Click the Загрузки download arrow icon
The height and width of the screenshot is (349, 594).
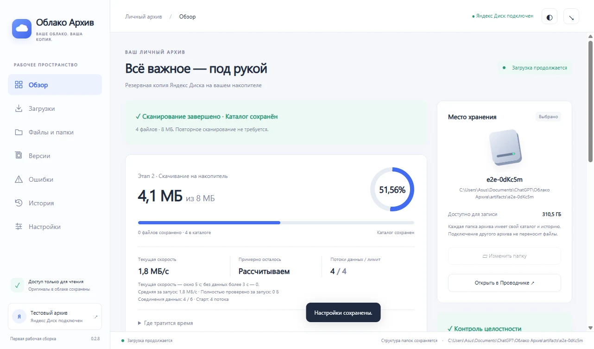19,108
